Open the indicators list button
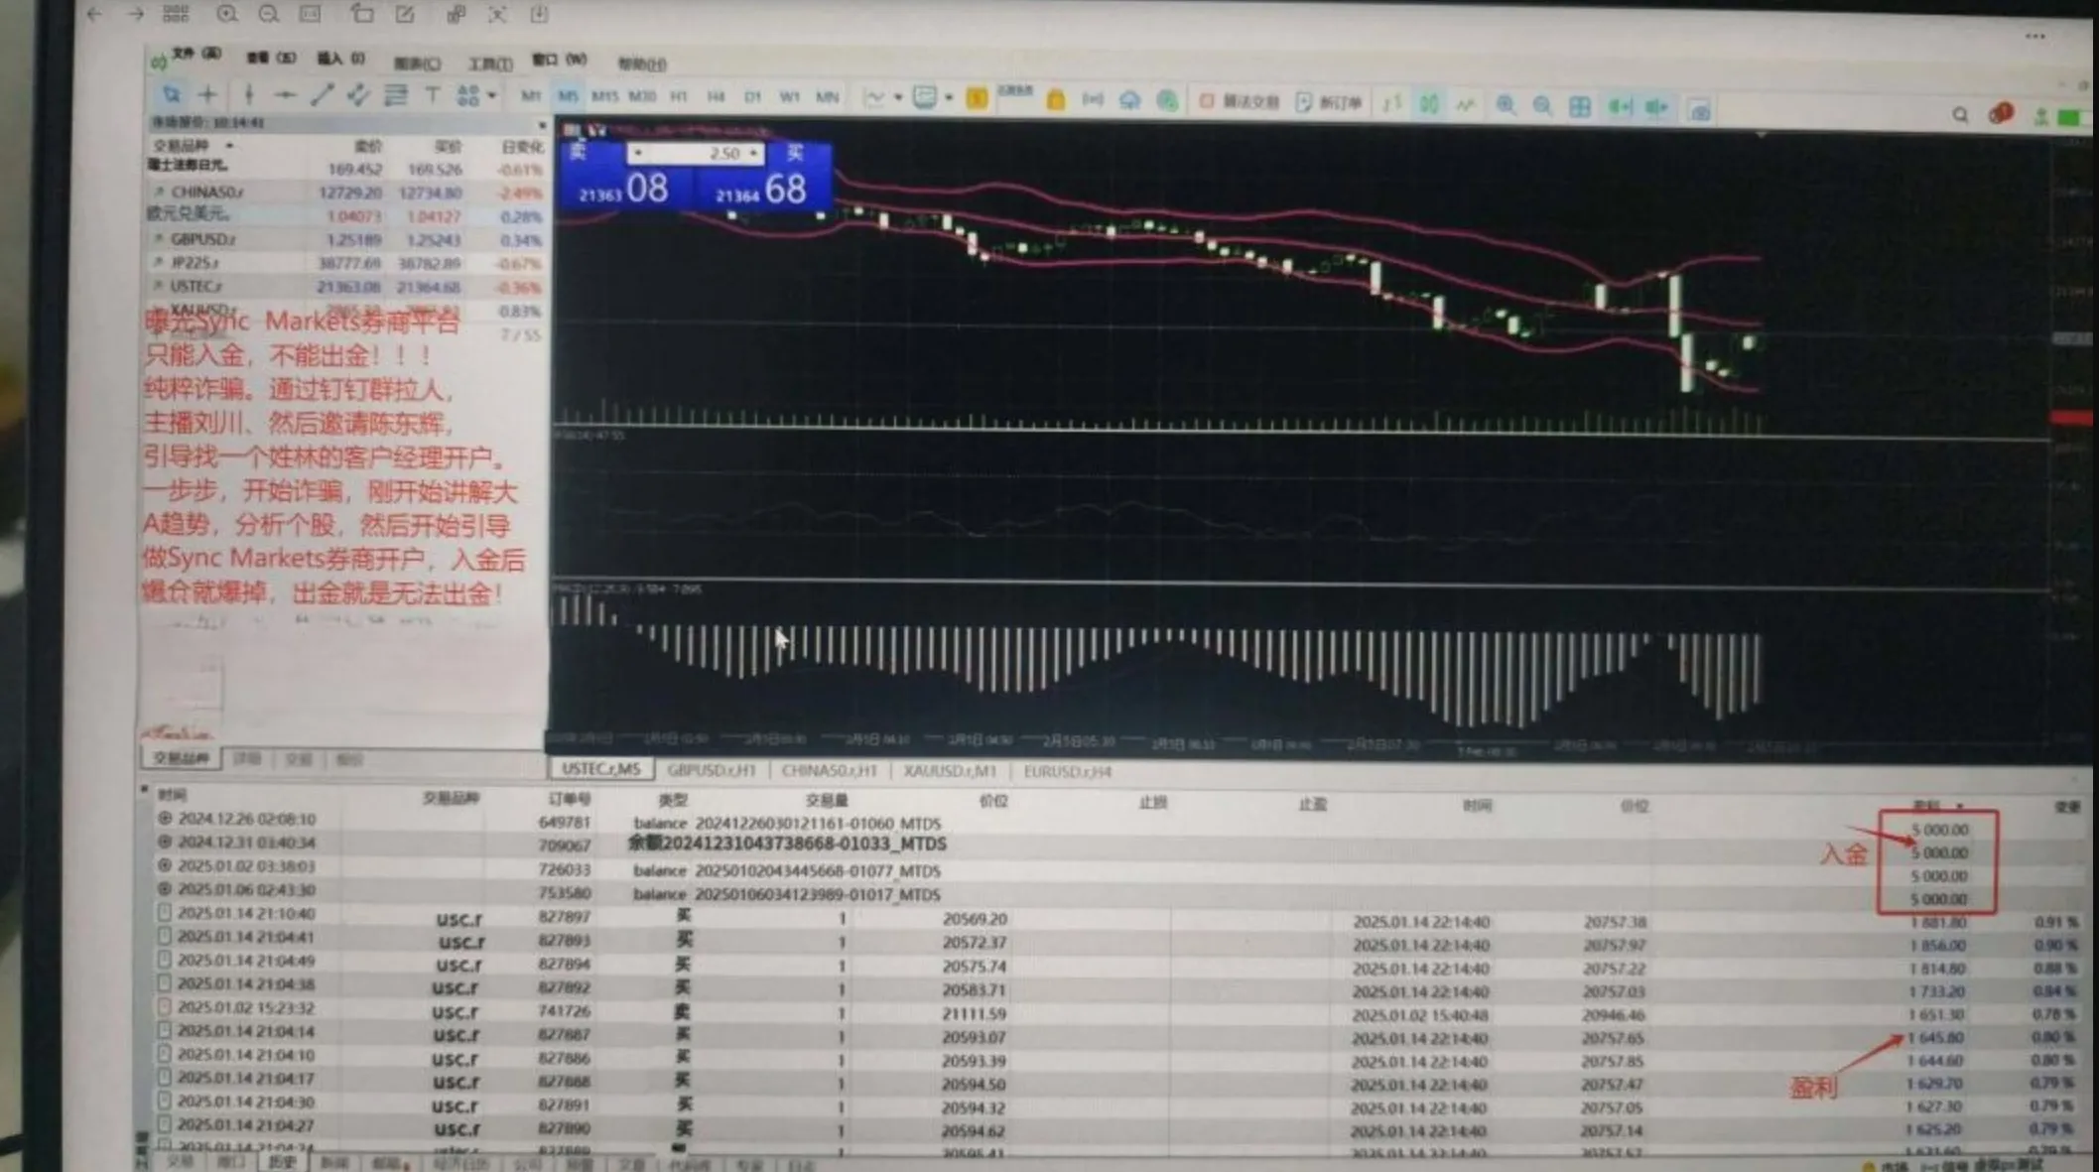This screenshot has width=2099, height=1172. 874,97
